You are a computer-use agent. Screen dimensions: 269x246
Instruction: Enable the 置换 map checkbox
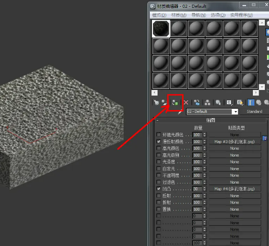click(x=158, y=209)
